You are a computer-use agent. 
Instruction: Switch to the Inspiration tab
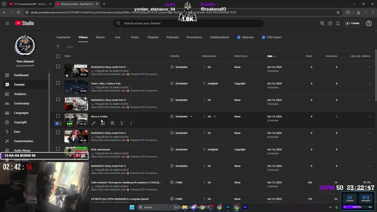tap(64, 37)
